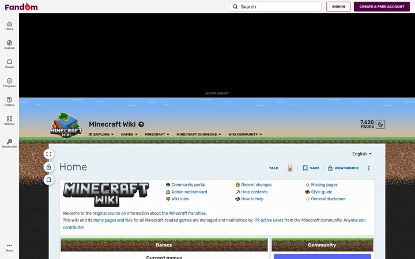Screen dimensions: 415x259
Task: Click the badge icon beside Minecraft Wiki title
Action: tap(141, 124)
